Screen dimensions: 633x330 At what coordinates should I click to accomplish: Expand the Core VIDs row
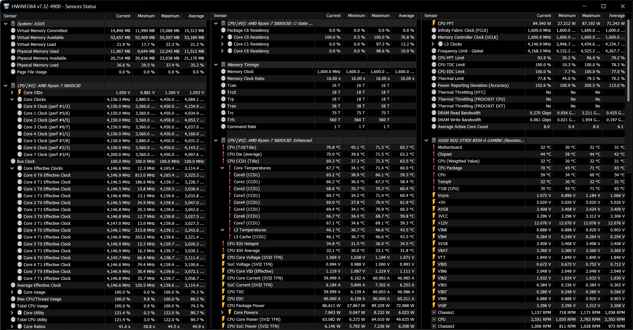click(x=12, y=92)
